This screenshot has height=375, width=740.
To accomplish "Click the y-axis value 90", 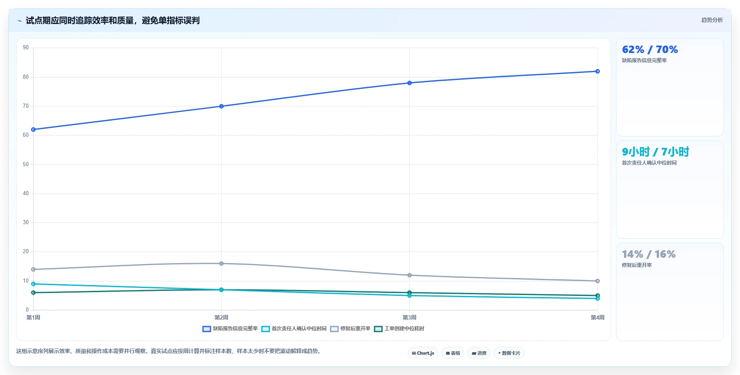I will [x=26, y=48].
